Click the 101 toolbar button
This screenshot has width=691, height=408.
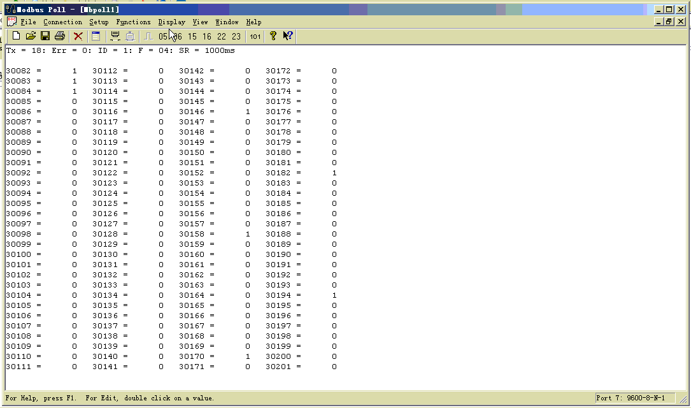click(x=255, y=36)
